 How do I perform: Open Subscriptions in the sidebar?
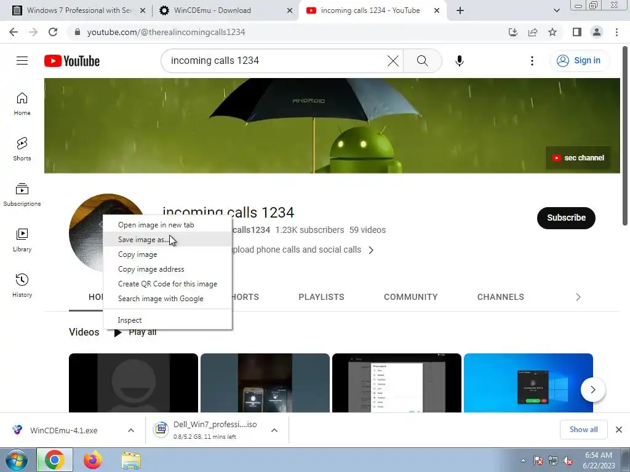tap(22, 195)
